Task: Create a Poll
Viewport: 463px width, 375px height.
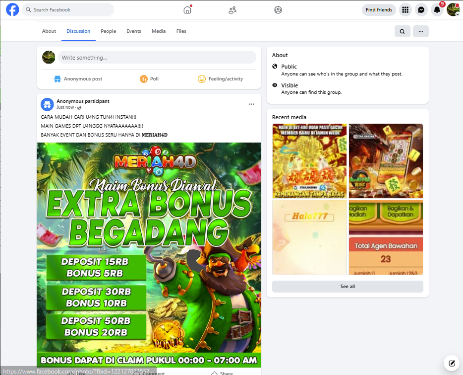Action: (x=149, y=79)
